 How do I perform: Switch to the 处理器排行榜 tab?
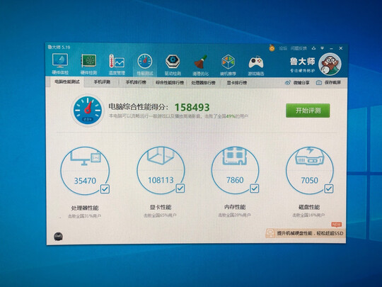point(203,83)
